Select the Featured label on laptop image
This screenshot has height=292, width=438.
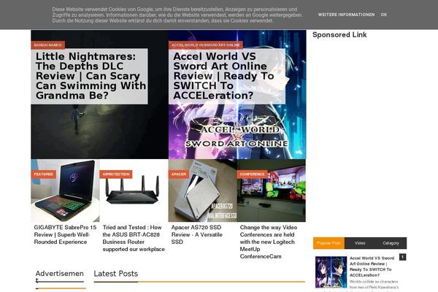(x=44, y=174)
